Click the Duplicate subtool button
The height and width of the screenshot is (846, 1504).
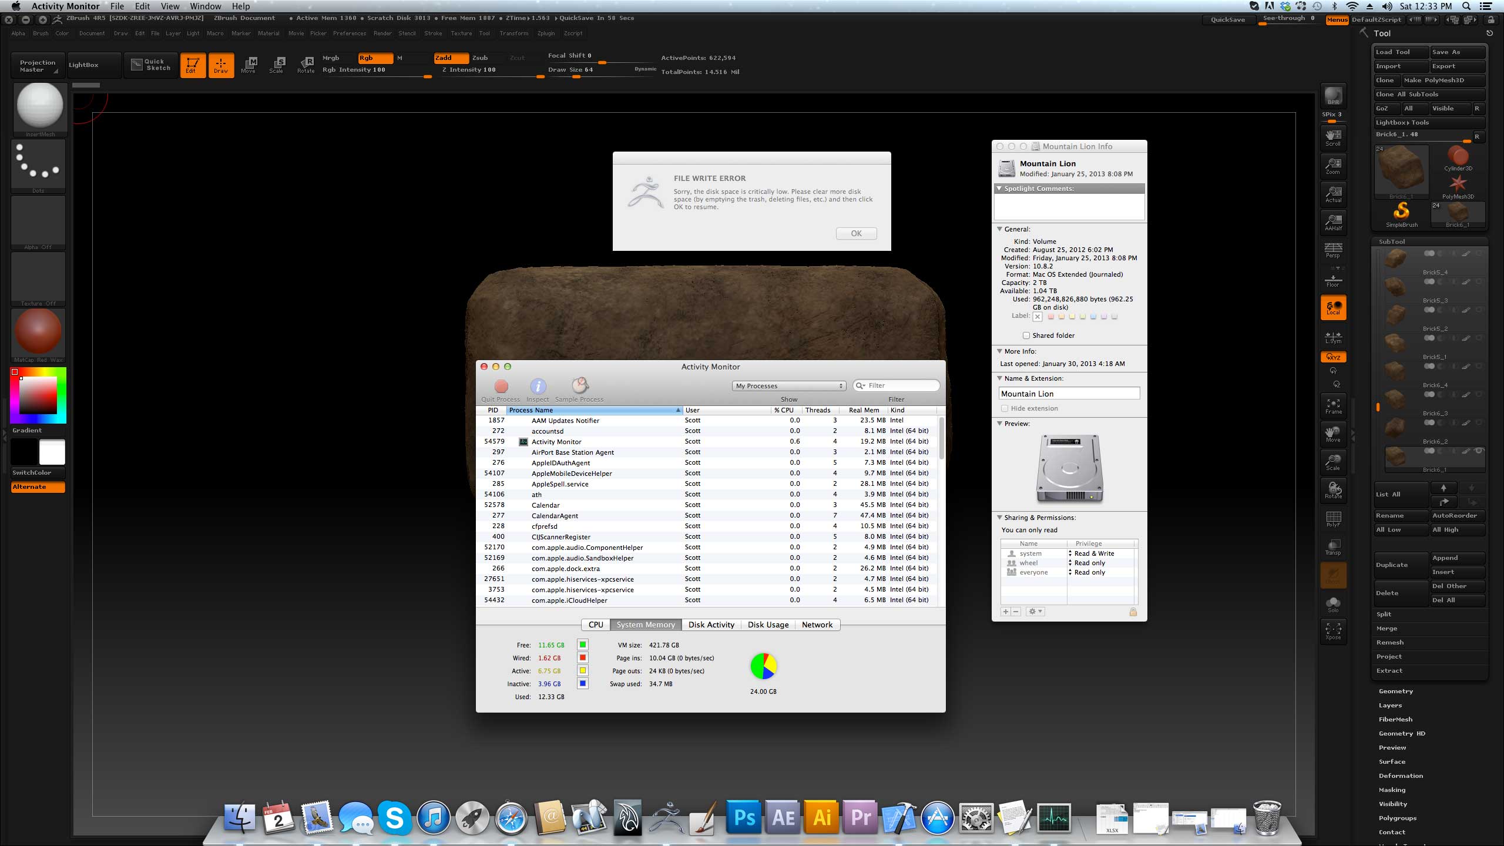point(1401,565)
